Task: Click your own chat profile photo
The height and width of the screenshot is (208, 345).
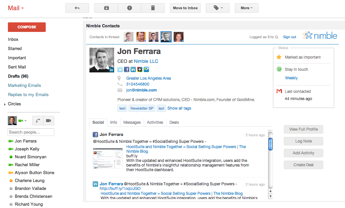Action: tap(12, 120)
